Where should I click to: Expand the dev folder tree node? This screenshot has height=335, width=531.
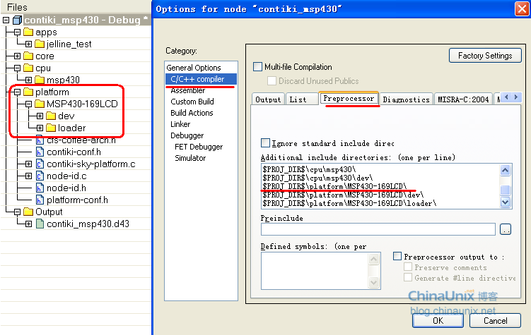(40, 116)
